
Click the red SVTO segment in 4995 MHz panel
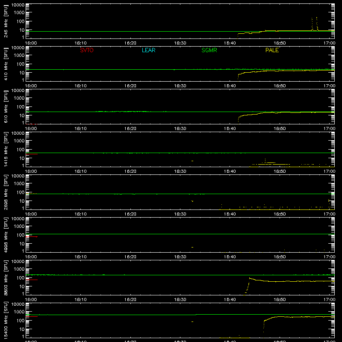tap(32, 237)
